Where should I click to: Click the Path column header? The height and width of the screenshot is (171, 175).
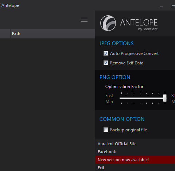coord(53,33)
